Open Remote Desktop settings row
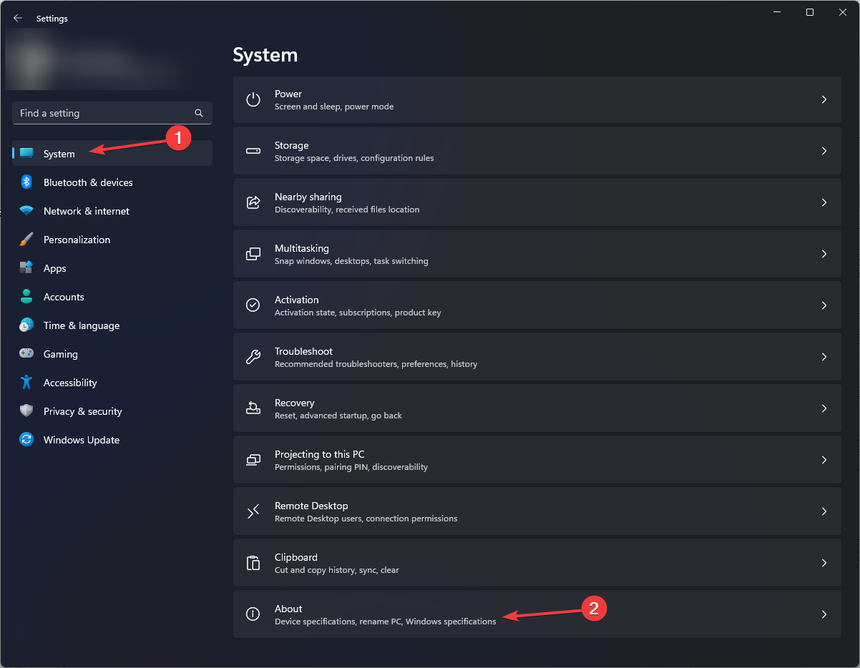Image resolution: width=860 pixels, height=668 pixels. click(537, 512)
